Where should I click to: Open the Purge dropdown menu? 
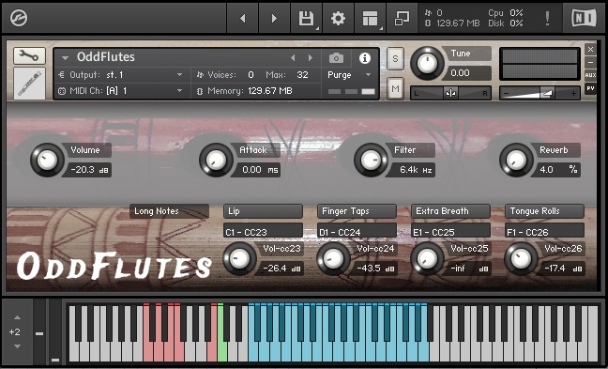click(350, 74)
